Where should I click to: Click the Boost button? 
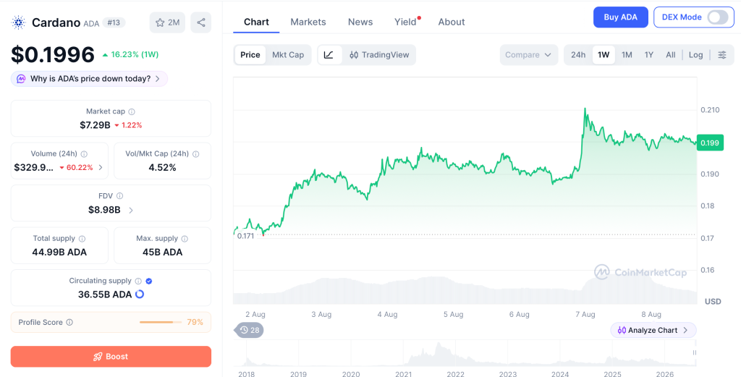[x=111, y=357]
